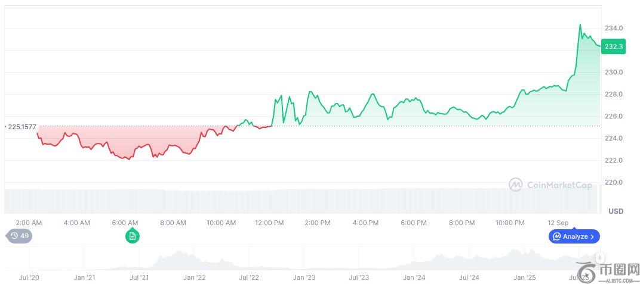Click the volume bars below the chart

(x=299, y=201)
